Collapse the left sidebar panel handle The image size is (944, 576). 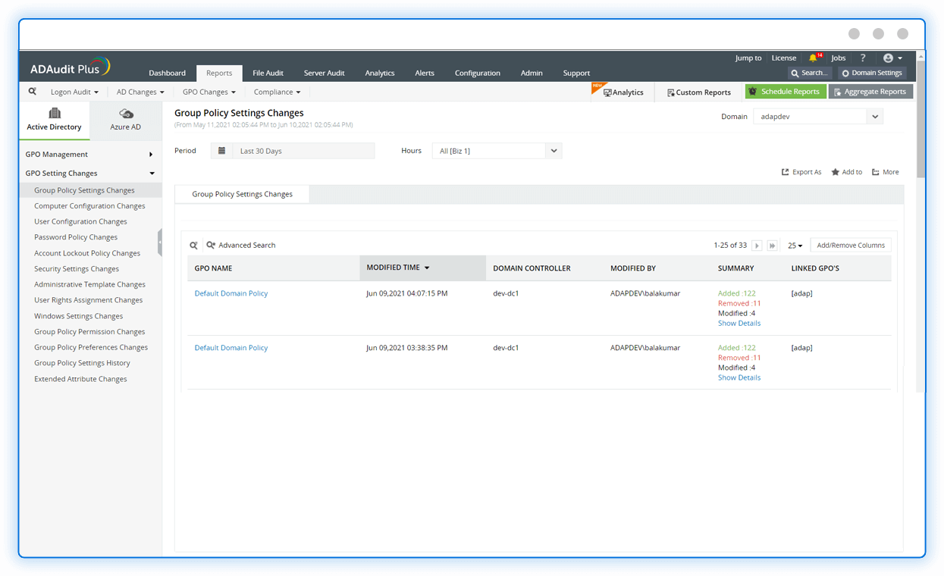(x=160, y=243)
